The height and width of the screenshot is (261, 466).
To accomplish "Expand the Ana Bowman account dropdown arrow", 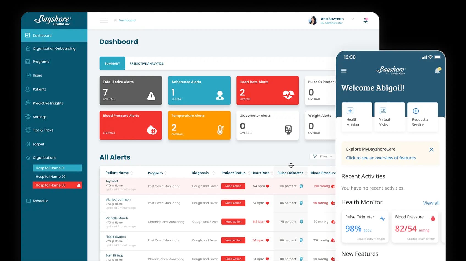I will pyautogui.click(x=353, y=19).
